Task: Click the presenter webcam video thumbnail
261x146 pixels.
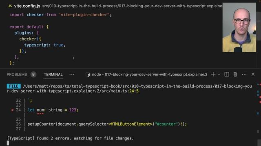Action: (239, 27)
